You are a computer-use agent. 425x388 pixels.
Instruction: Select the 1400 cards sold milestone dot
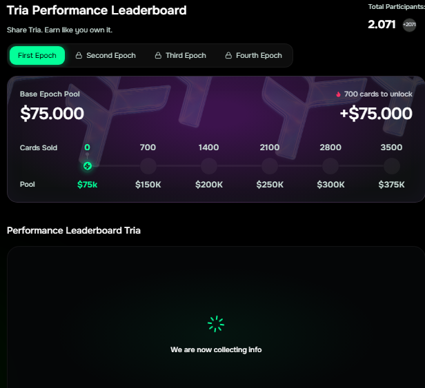tap(208, 166)
